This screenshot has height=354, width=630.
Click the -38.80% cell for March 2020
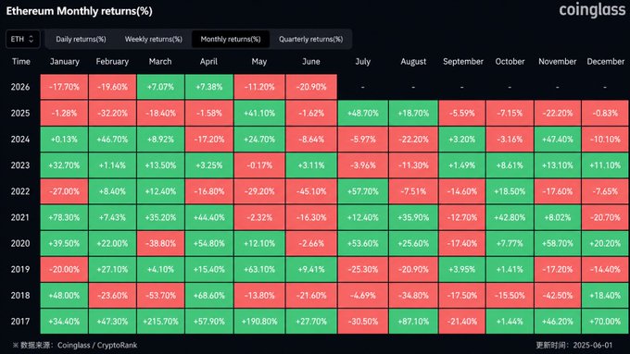point(160,243)
